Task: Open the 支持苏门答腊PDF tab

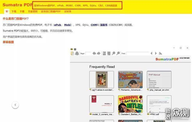Action: [x=51, y=11]
